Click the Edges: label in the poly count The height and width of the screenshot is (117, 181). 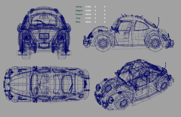[79, 10]
